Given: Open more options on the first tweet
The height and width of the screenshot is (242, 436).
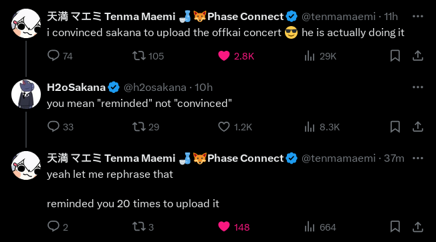Looking at the screenshot, I should click(x=418, y=17).
